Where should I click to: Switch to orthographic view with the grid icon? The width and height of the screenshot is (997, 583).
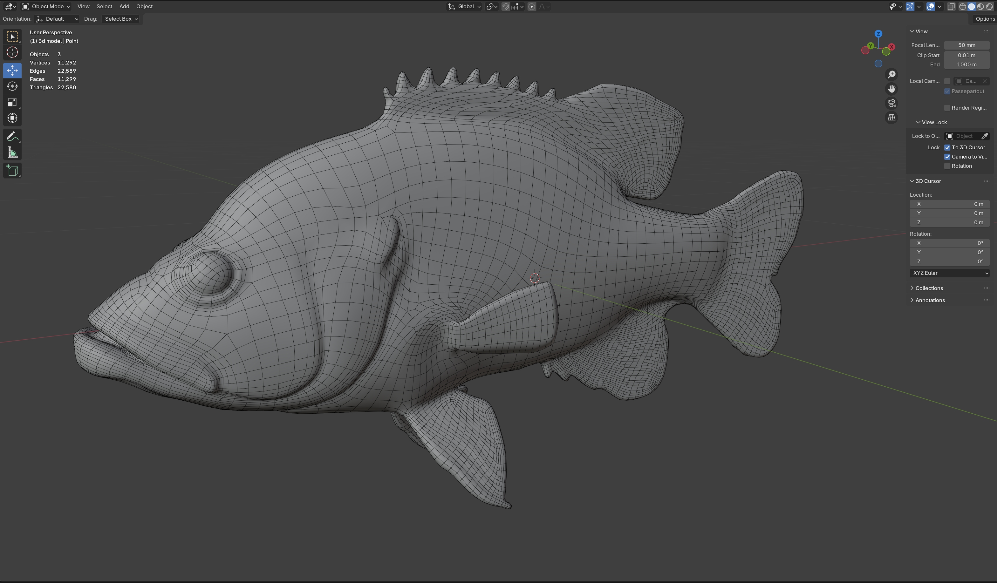(891, 118)
